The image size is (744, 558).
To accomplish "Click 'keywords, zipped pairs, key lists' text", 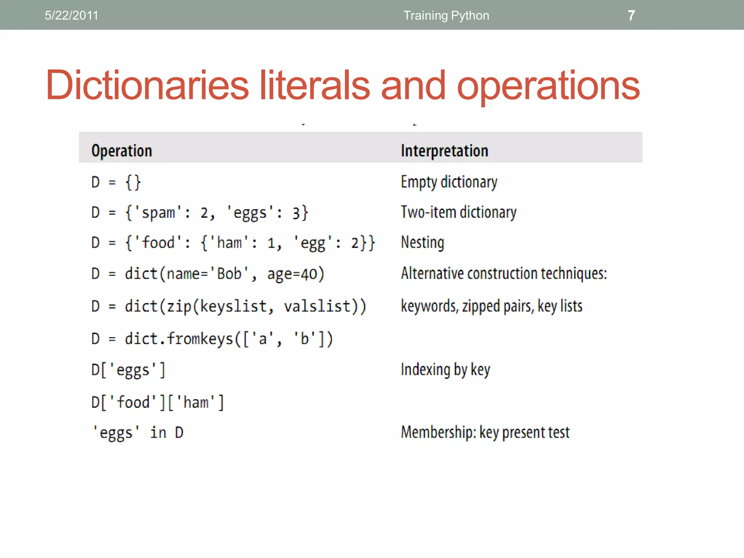I will 492,306.
